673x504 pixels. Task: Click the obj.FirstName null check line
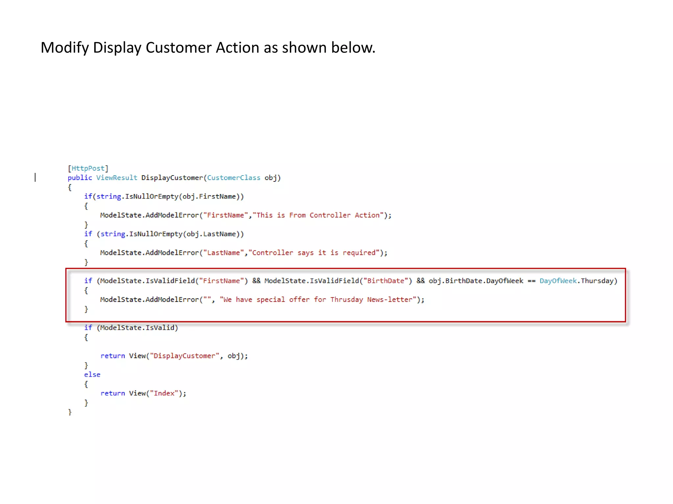(x=164, y=197)
